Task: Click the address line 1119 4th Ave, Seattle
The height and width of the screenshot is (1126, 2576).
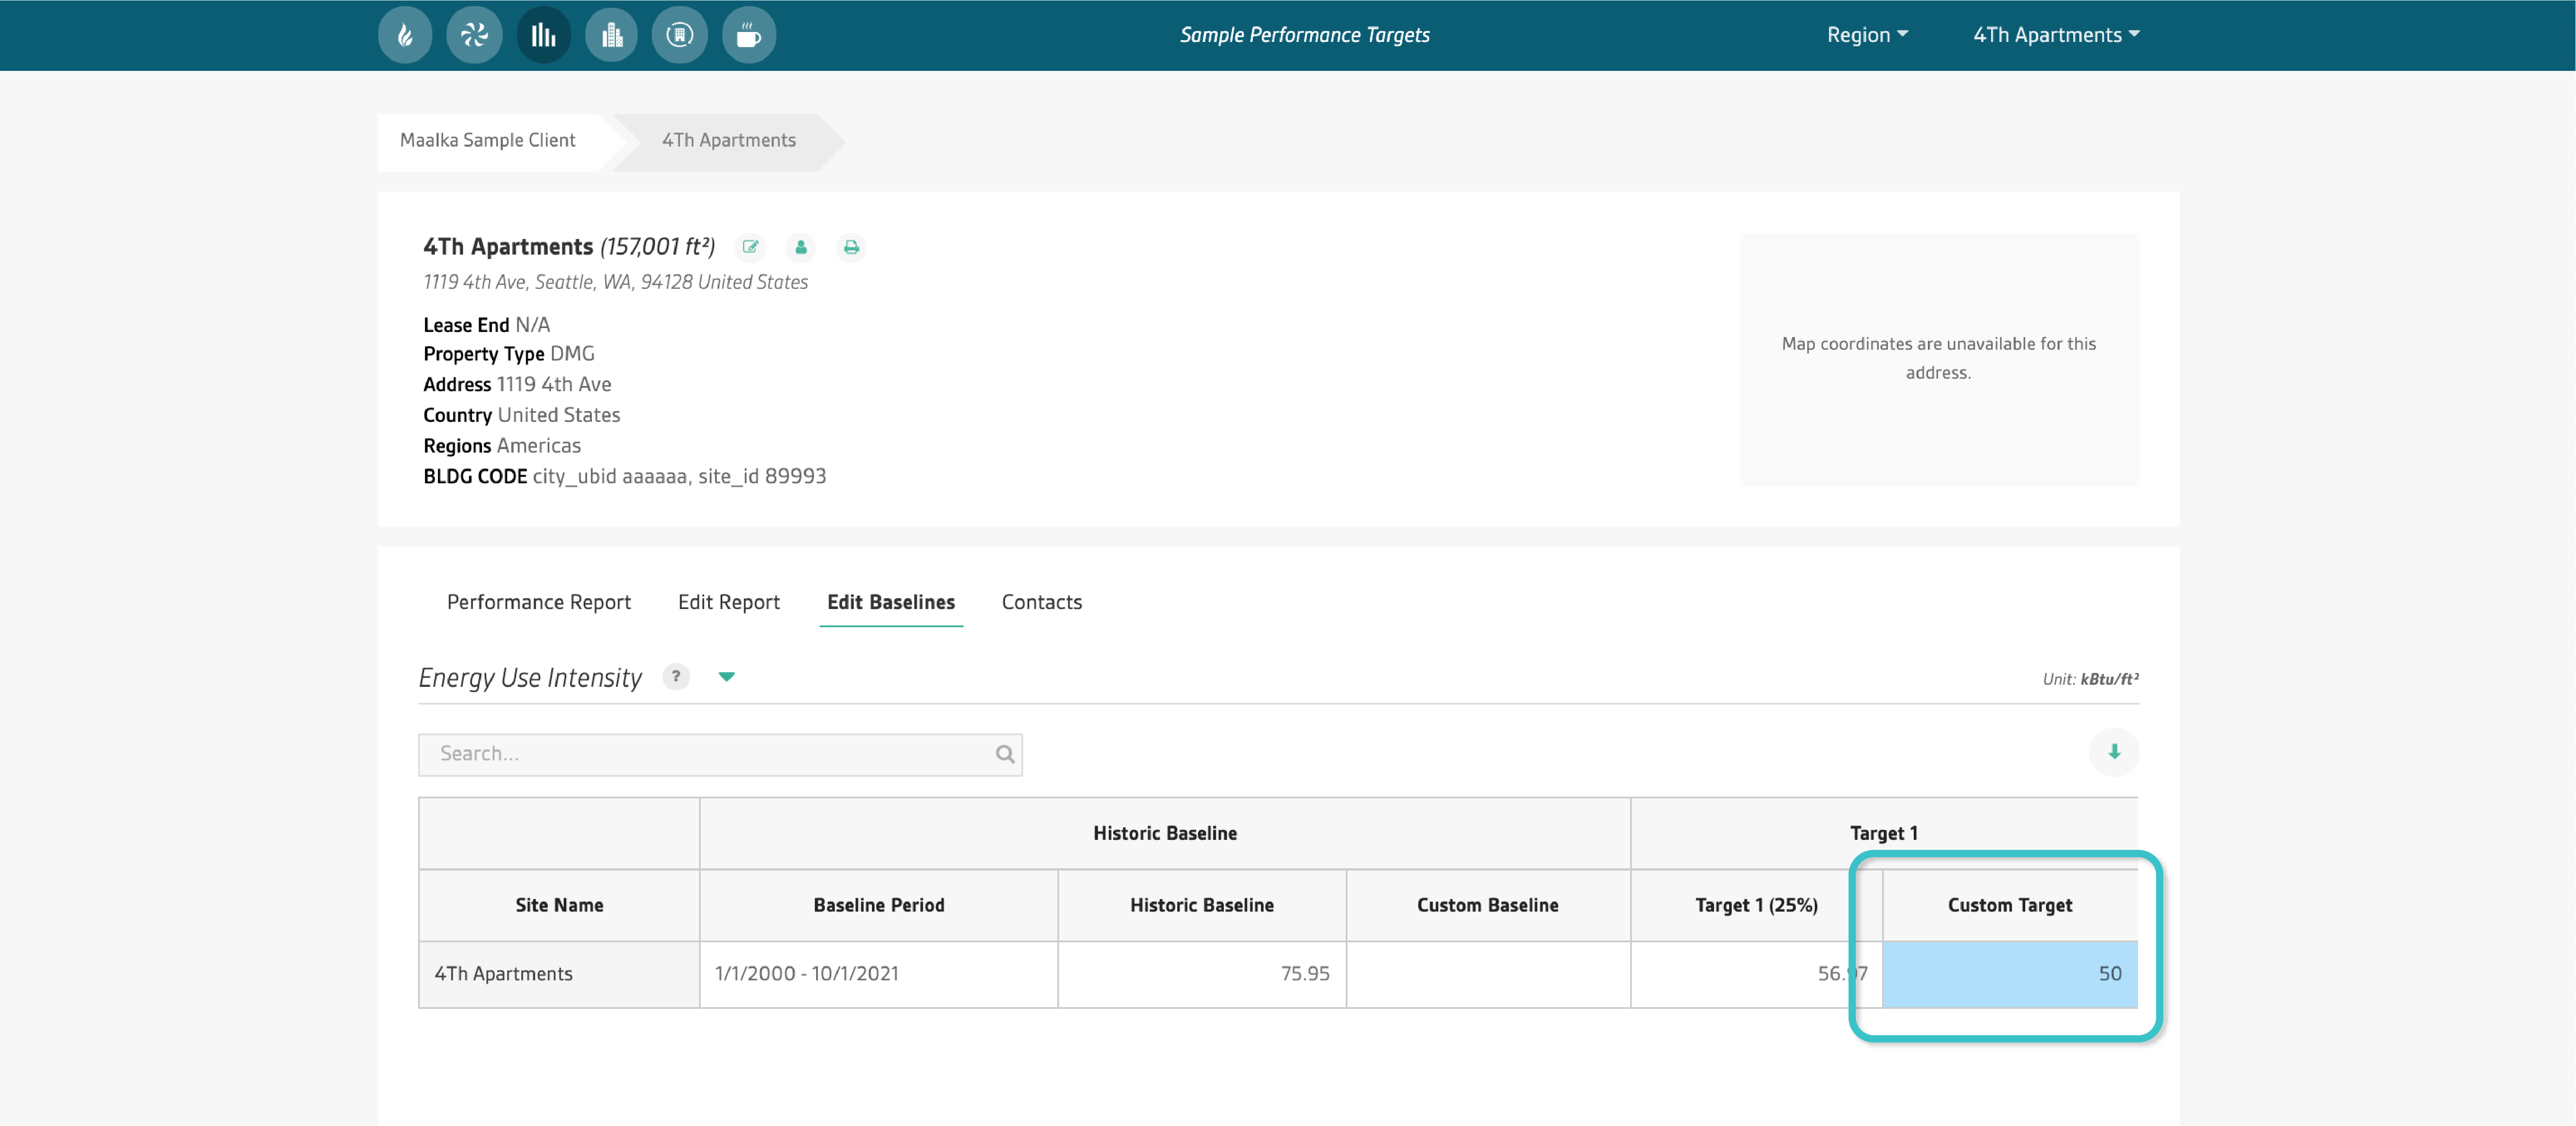Action: click(615, 283)
